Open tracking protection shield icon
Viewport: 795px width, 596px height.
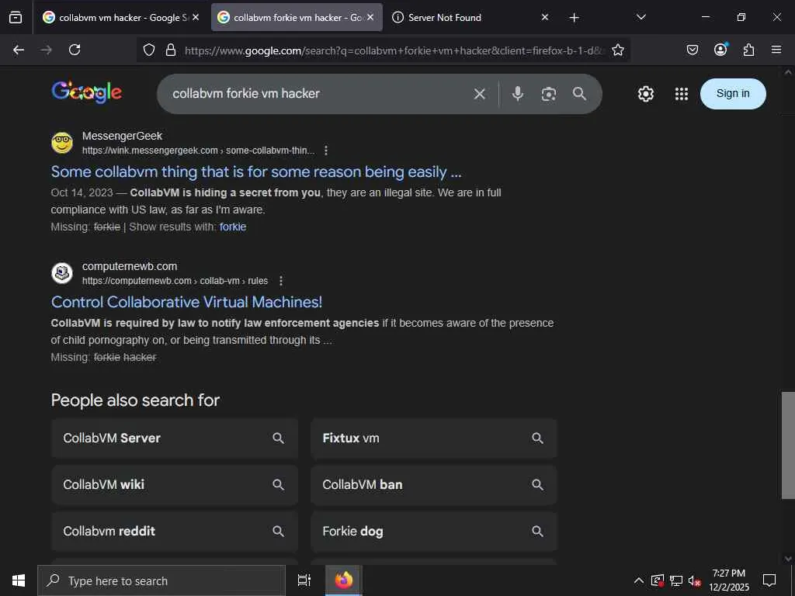click(148, 50)
